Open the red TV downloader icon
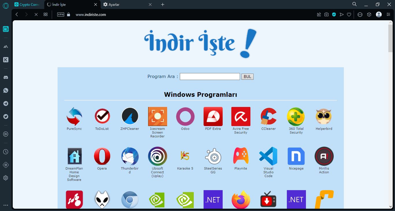 268,199
